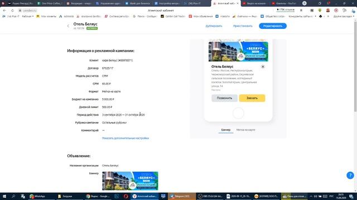The image size is (357, 200).
Task: Switch to the Настройка метрик browser tab
Action: pyautogui.click(x=167, y=3)
